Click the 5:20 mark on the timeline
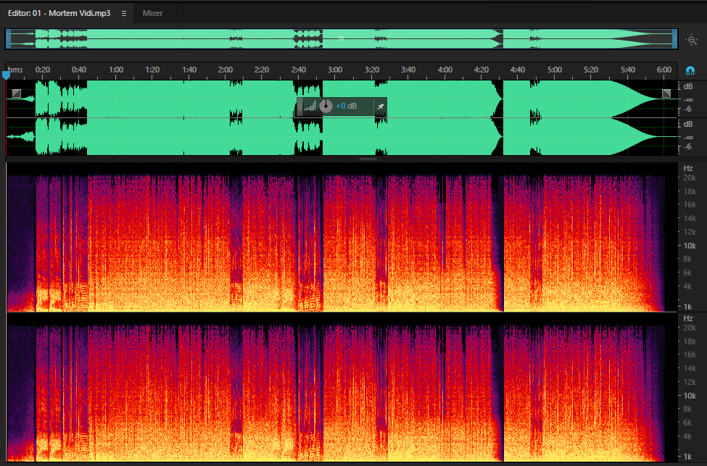 591,70
